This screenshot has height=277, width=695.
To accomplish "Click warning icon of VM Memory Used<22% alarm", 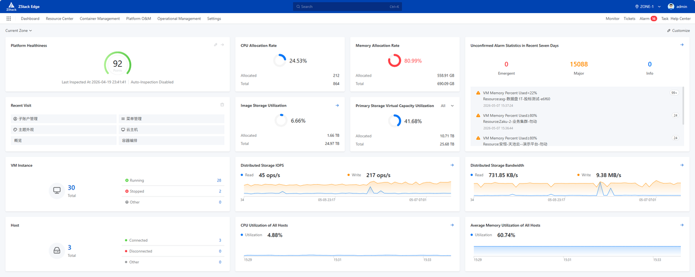I will point(478,93).
